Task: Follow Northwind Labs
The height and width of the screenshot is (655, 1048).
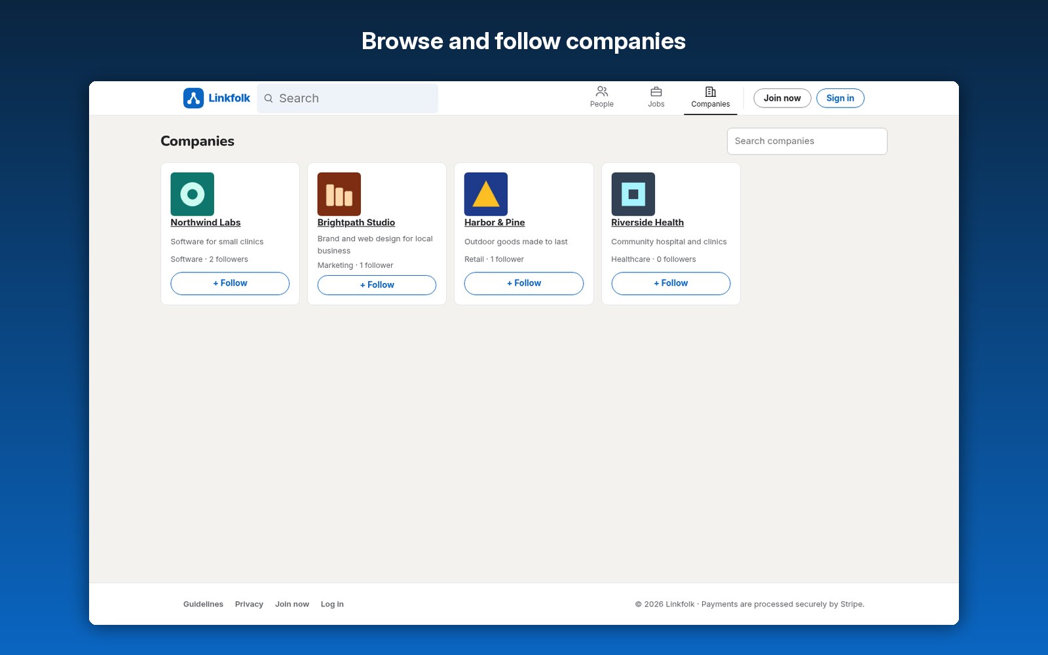Action: 230,284
